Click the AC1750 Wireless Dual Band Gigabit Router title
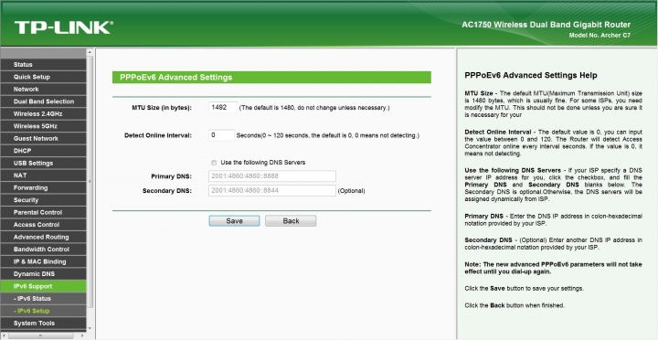The height and width of the screenshot is (340, 658). (x=546, y=25)
